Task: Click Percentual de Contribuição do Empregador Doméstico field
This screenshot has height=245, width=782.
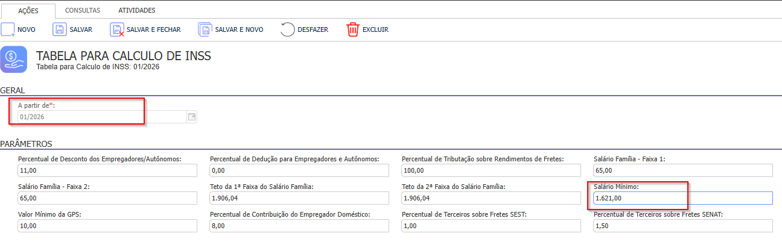Action: [298, 226]
